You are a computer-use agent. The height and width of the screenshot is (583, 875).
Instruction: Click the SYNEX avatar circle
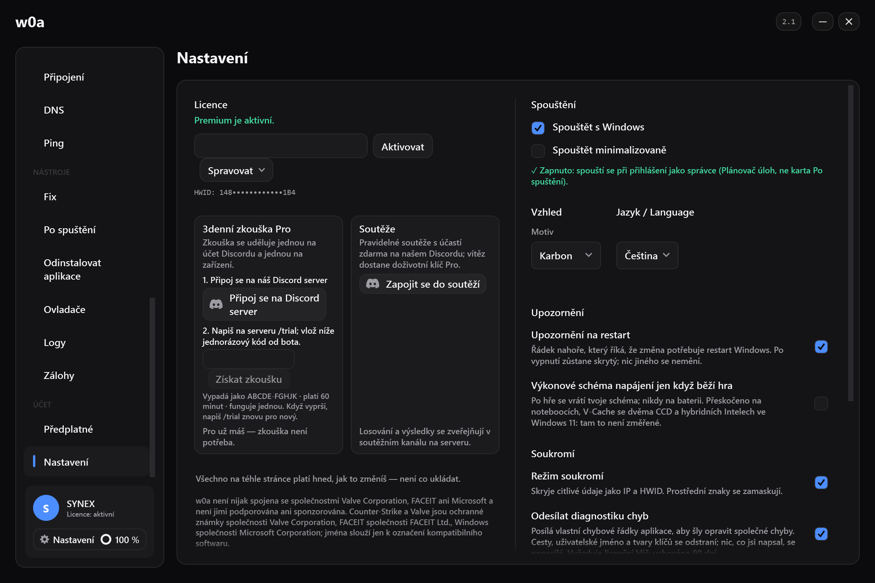(x=46, y=508)
